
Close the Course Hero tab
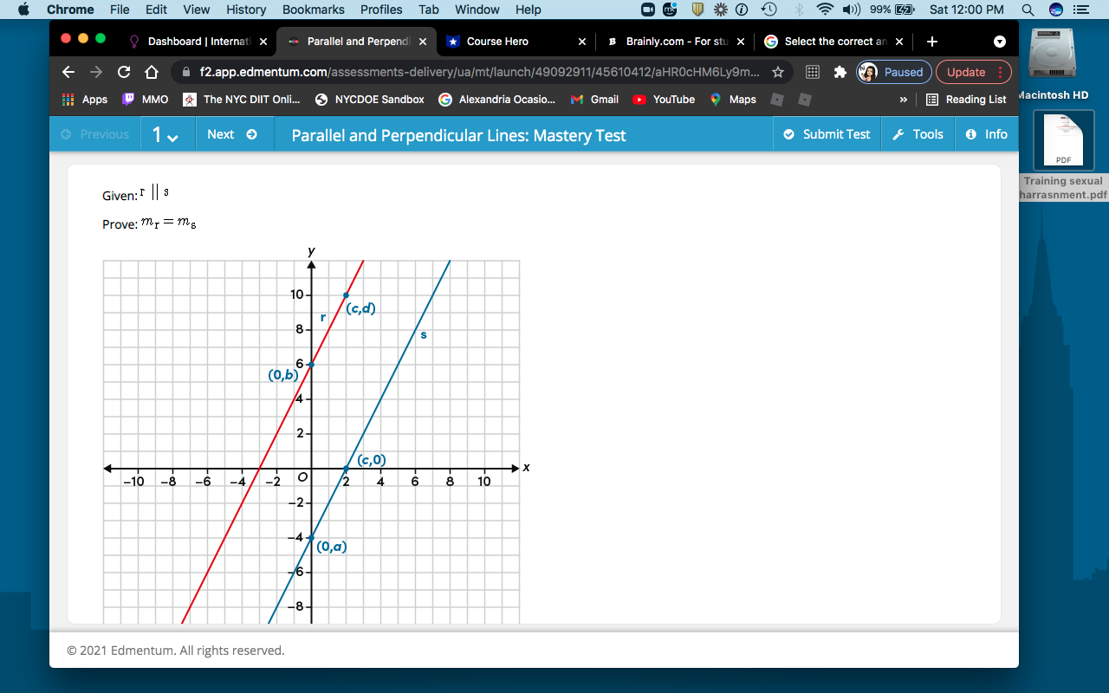pos(581,42)
